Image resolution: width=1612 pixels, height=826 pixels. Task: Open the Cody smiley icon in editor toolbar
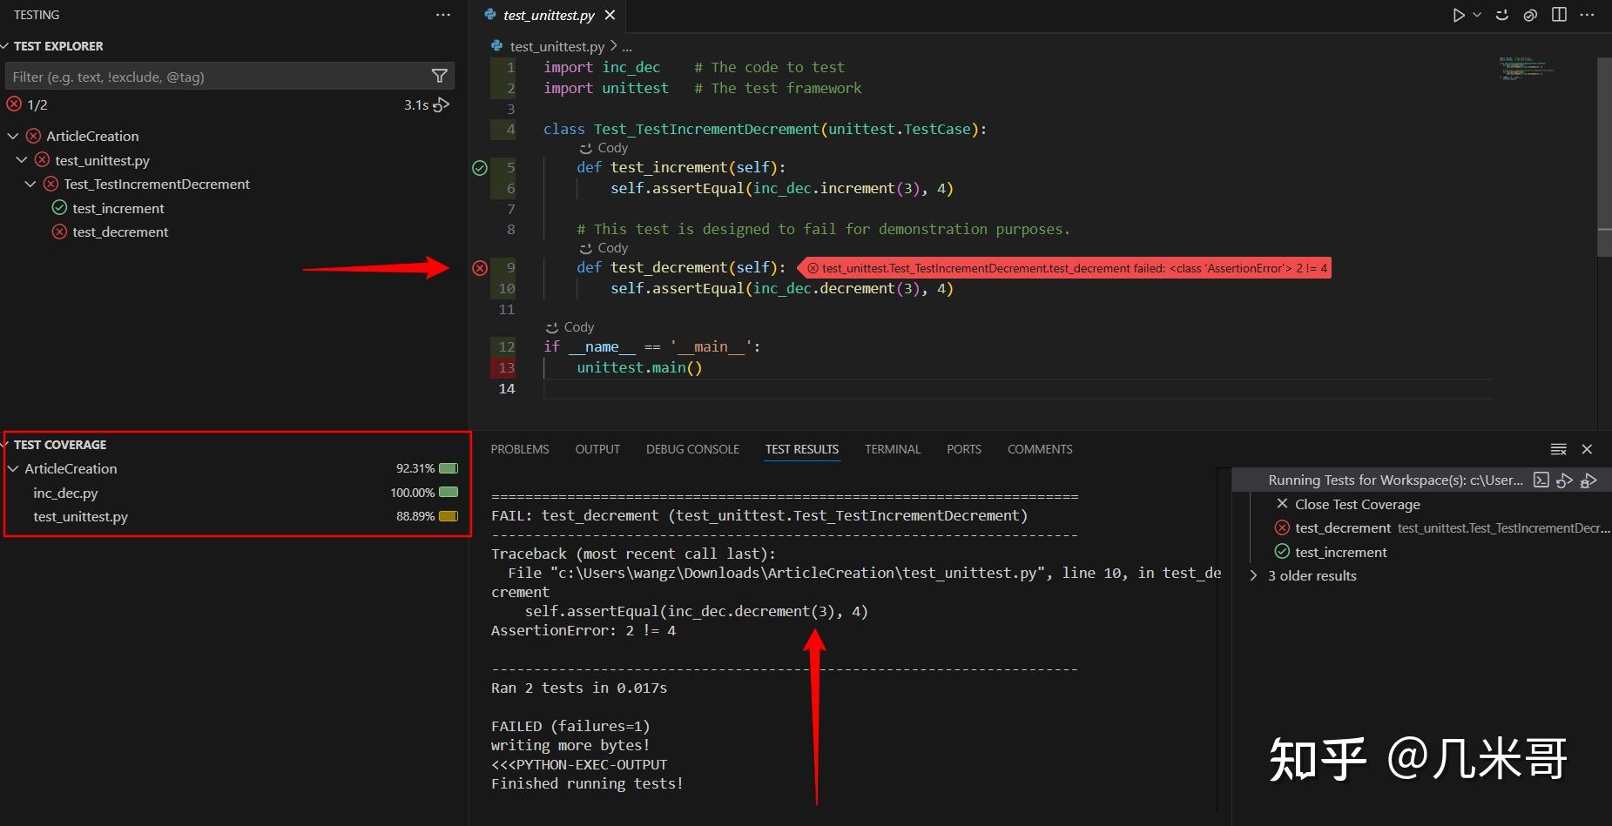click(1502, 15)
